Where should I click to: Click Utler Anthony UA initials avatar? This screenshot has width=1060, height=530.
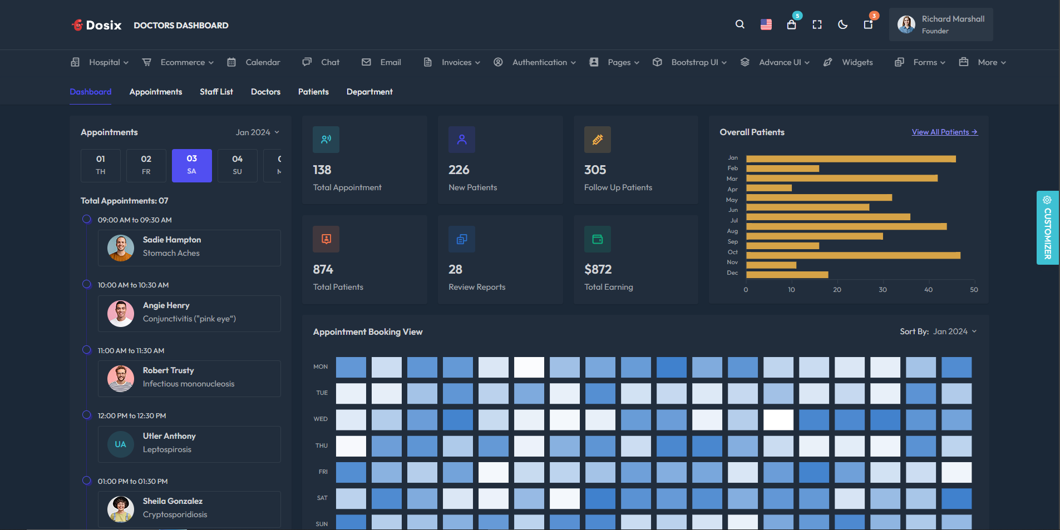[x=121, y=444]
